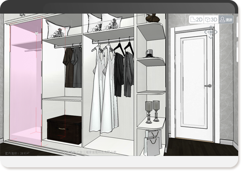Click the left arrow on navigation compass

click(x=206, y=32)
